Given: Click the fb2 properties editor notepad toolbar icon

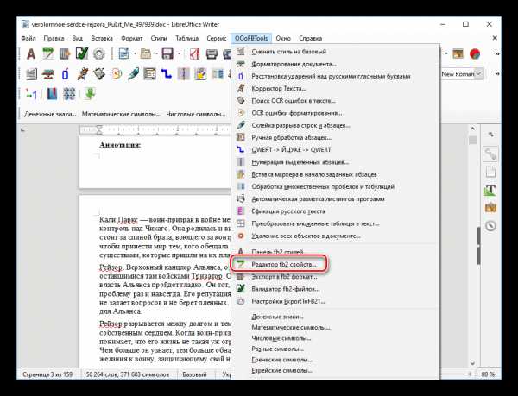Looking at the screenshot, I should (47, 53).
